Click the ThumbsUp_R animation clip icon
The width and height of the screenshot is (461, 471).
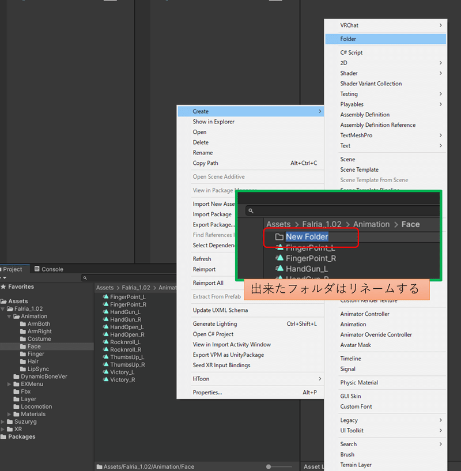[x=105, y=364]
